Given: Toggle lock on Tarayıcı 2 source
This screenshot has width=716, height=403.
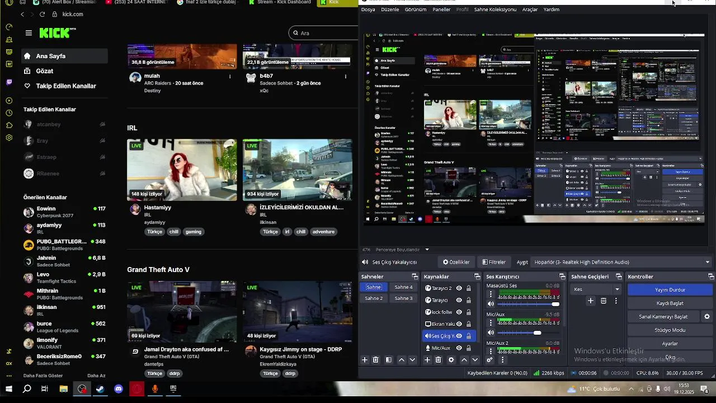Looking at the screenshot, I should click(x=469, y=288).
